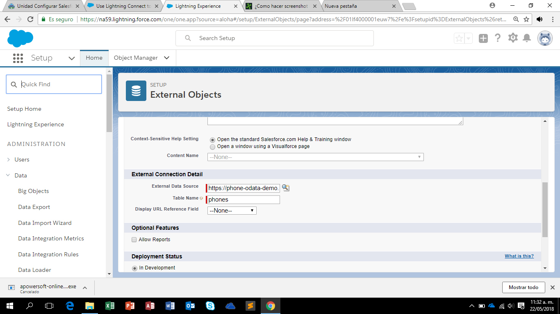Open Word from the taskbar
The height and width of the screenshot is (314, 560).
click(170, 306)
